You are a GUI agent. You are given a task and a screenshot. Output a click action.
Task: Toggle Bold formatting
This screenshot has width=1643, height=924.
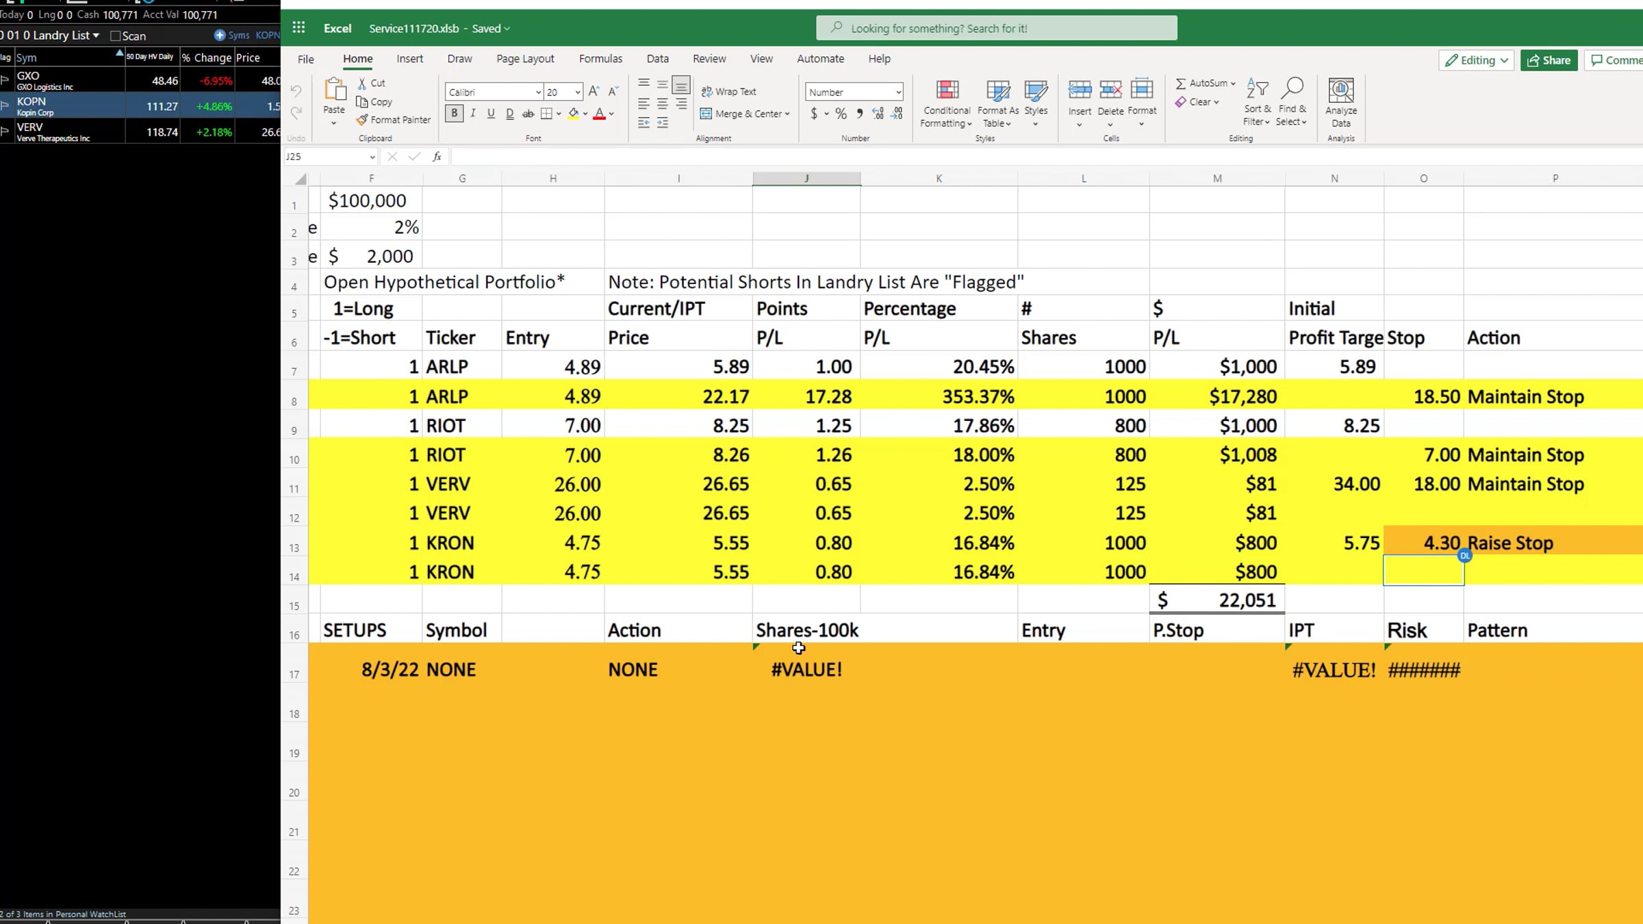point(454,114)
